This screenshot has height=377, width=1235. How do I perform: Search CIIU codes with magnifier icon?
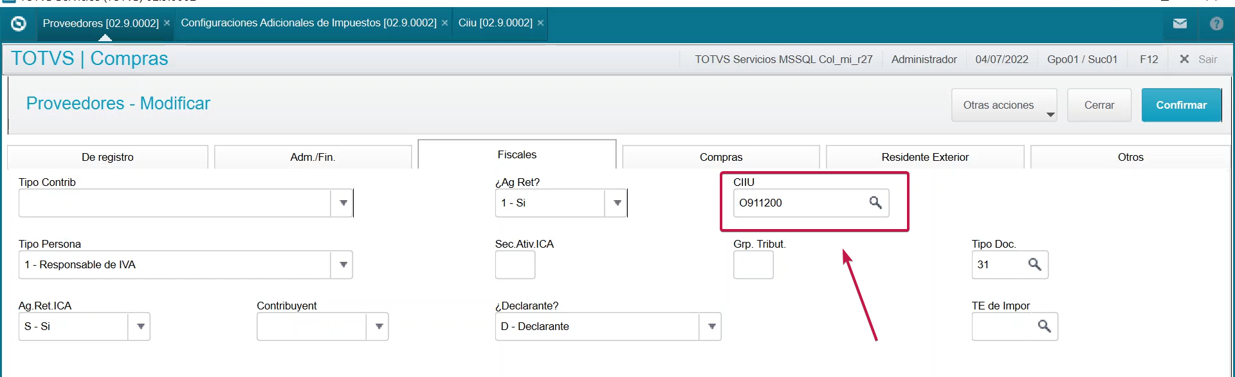[x=875, y=203]
